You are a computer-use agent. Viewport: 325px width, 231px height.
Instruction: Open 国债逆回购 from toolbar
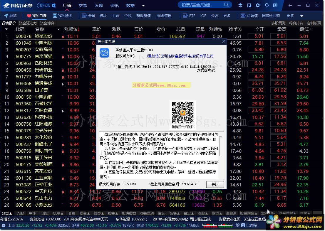point(271,16)
